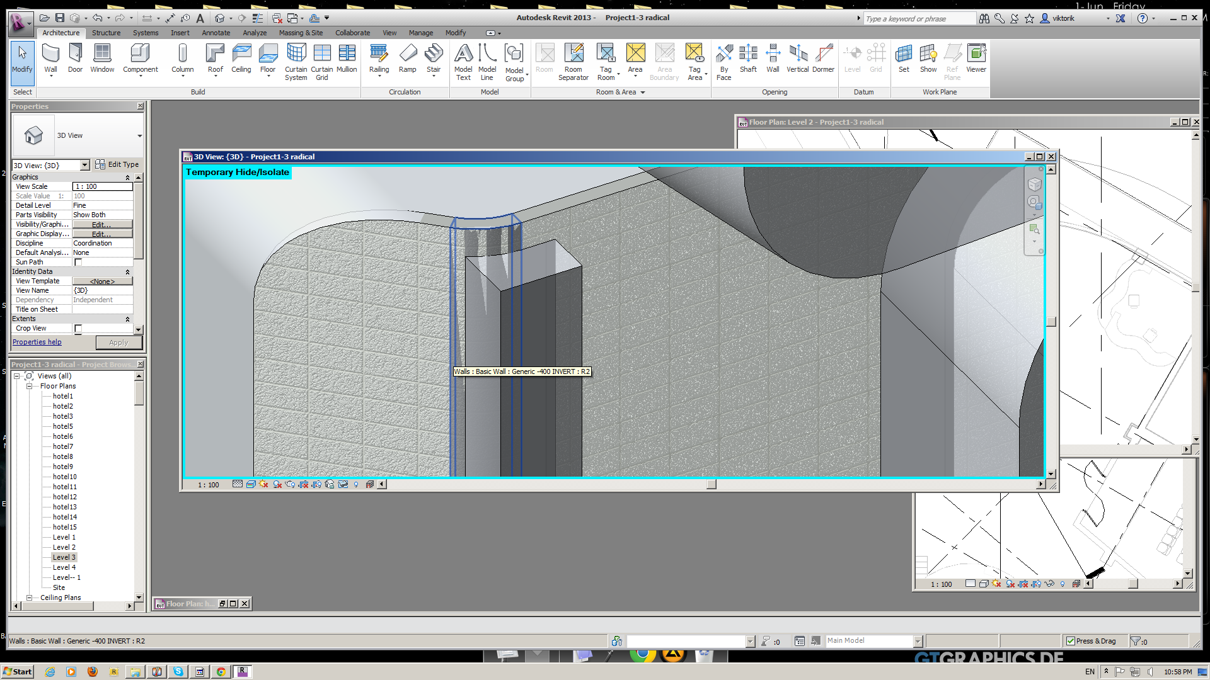This screenshot has width=1210, height=680.
Task: Toggle the Crop View checkbox
Action: click(x=78, y=328)
